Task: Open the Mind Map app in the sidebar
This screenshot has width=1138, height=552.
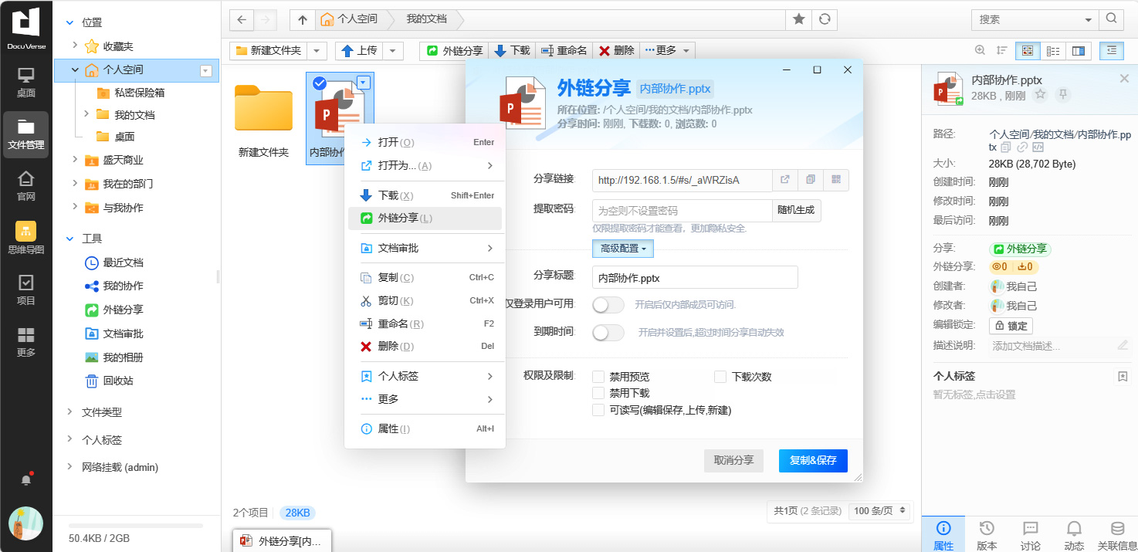Action: pyautogui.click(x=26, y=238)
